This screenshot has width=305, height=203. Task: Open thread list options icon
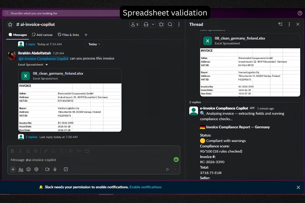280,24
